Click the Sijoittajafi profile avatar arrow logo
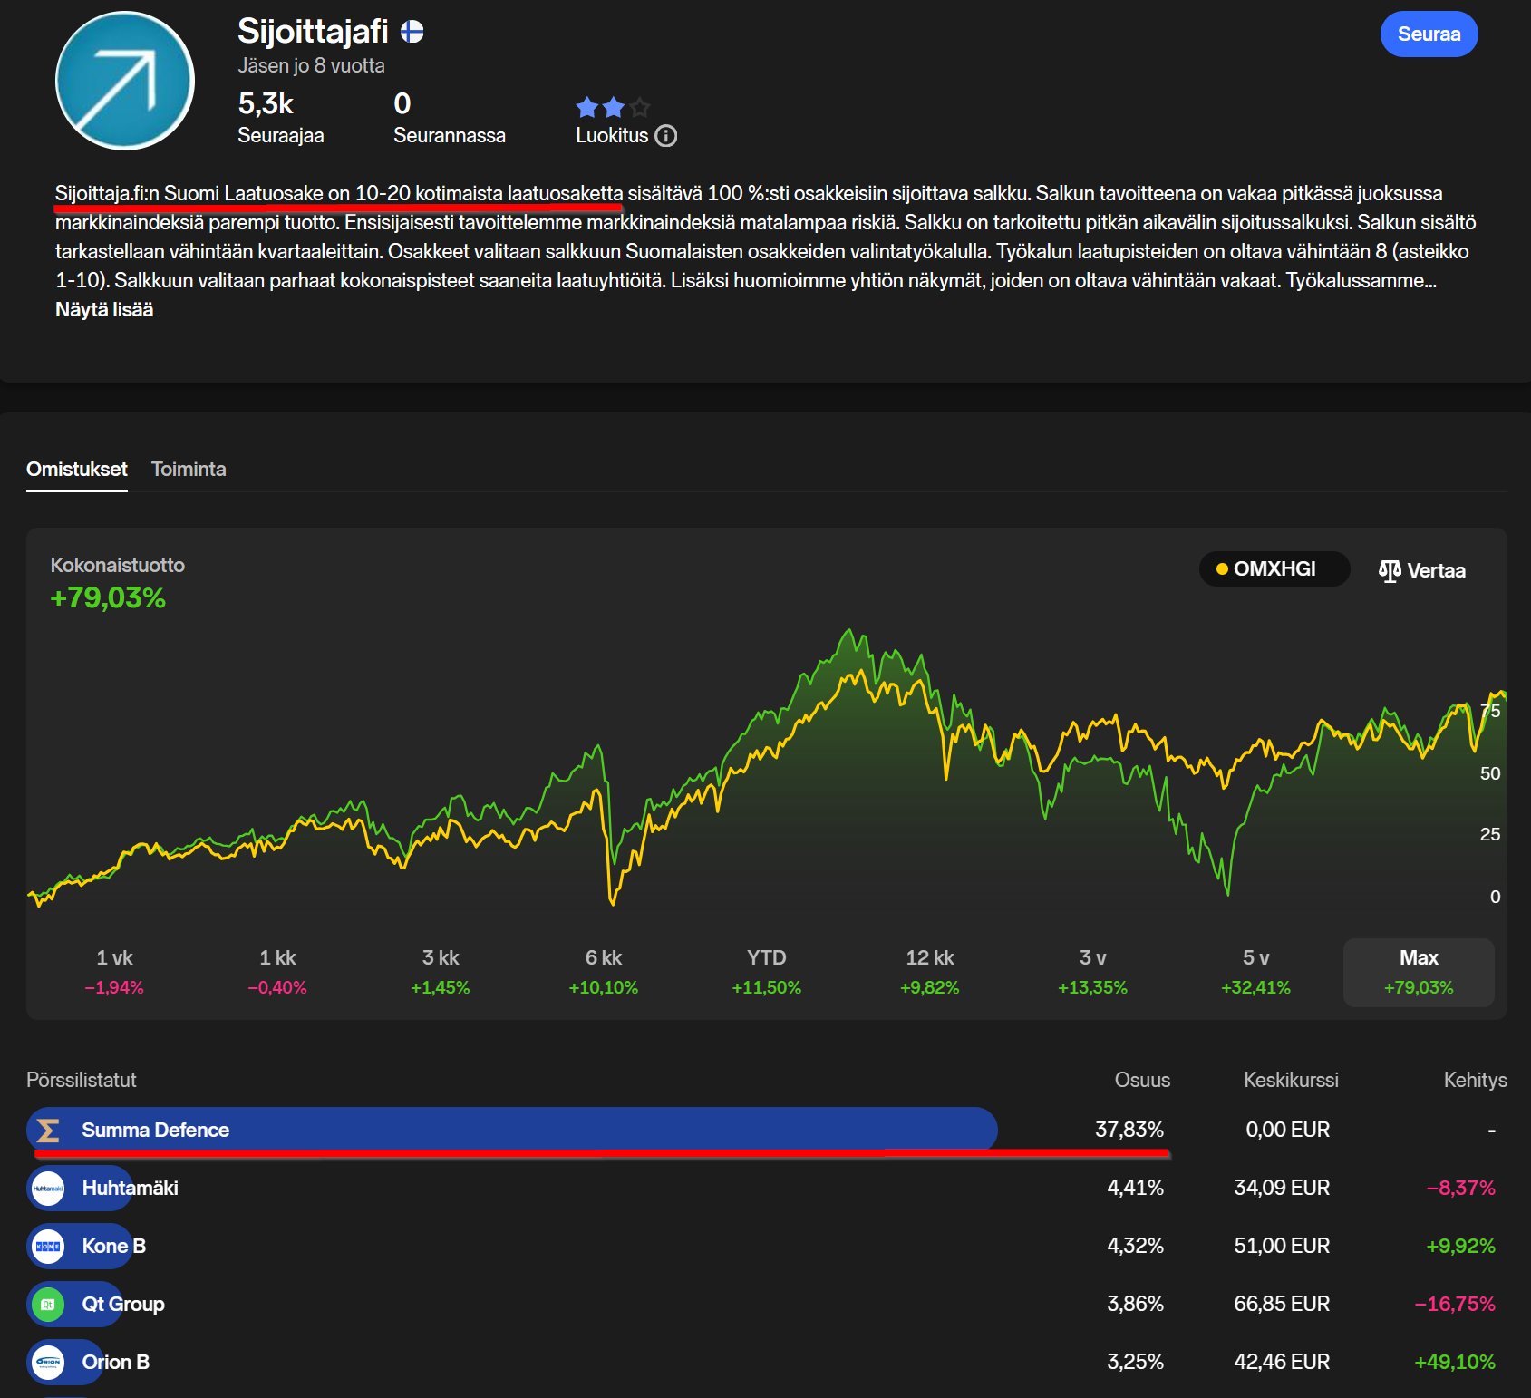The width and height of the screenshot is (1531, 1398). tap(125, 81)
